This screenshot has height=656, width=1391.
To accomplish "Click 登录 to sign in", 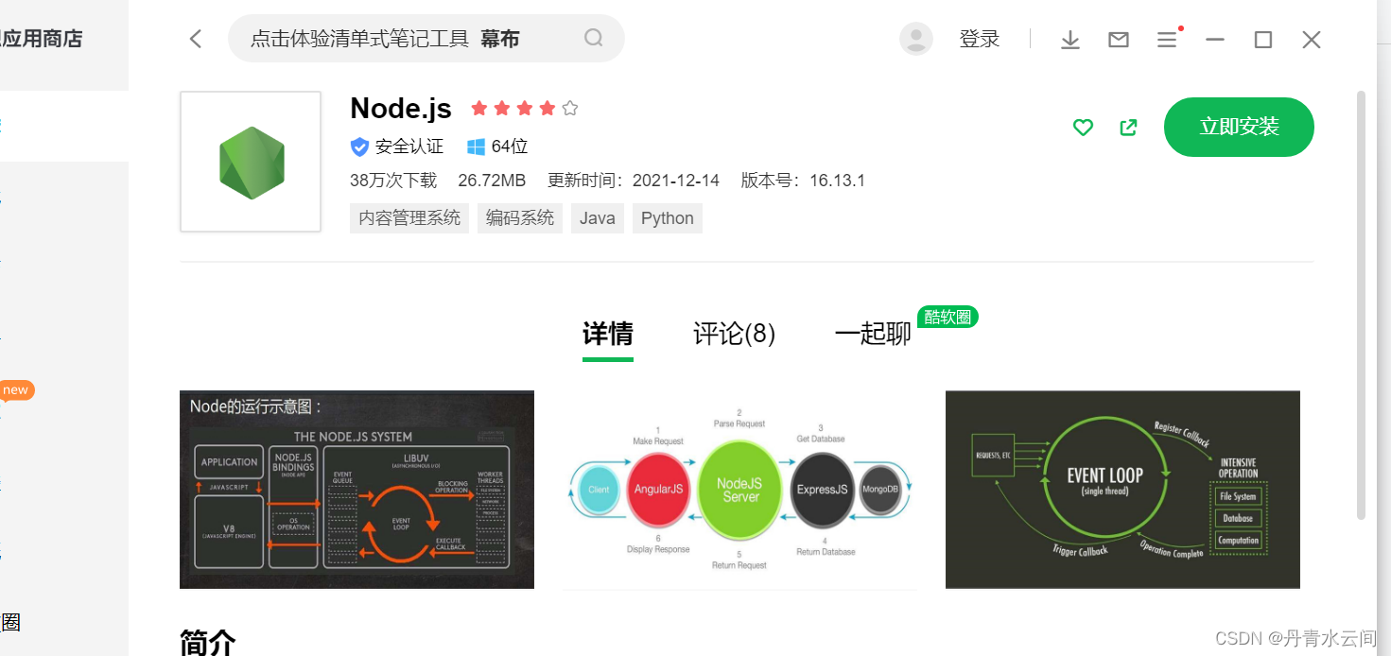I will [980, 39].
